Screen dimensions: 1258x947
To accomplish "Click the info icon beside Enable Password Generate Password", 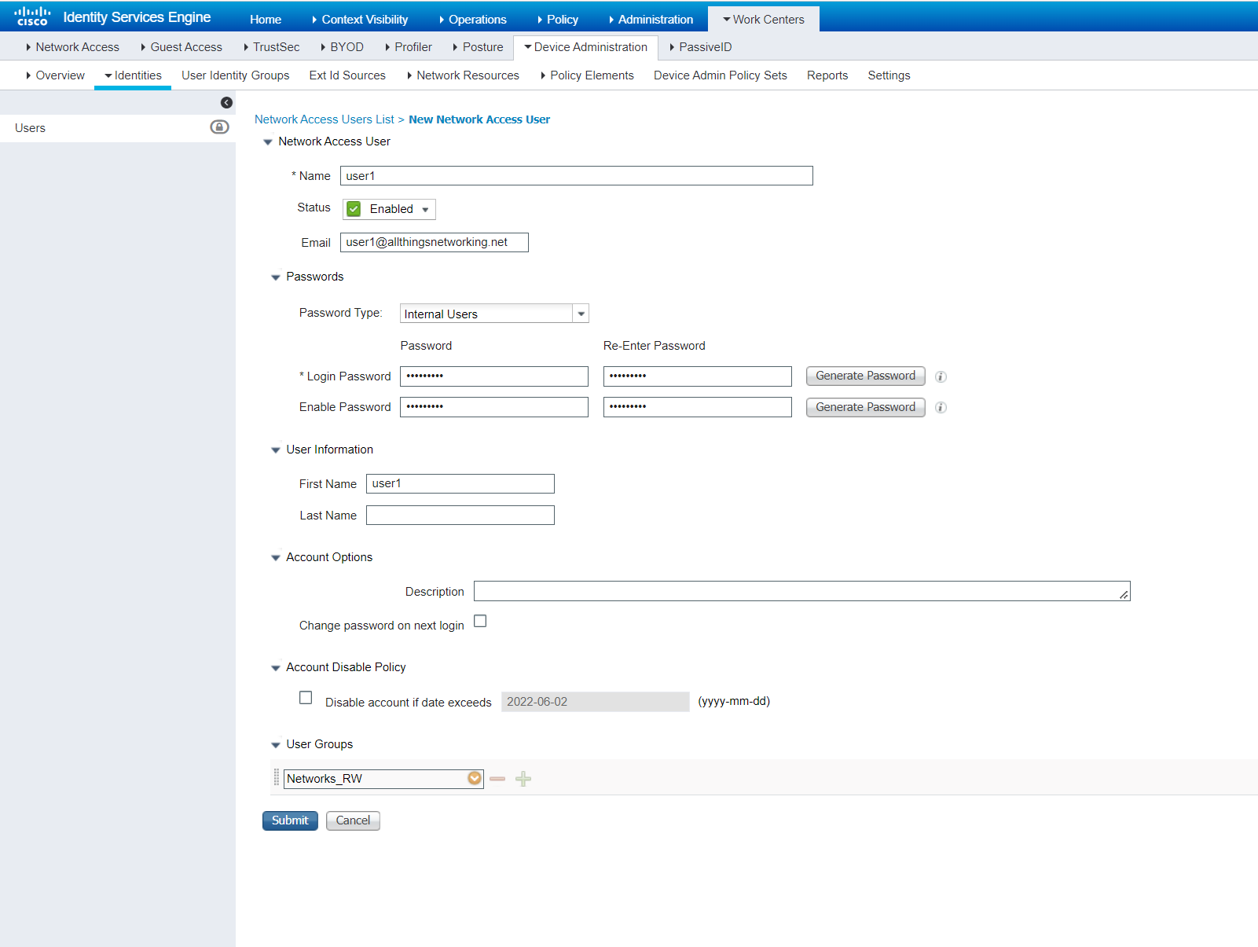I will click(x=941, y=407).
